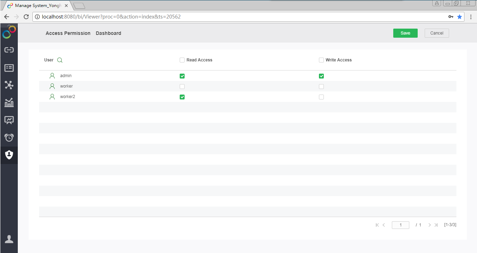
Task: Jump to the first page arrow
Action: coord(377,225)
